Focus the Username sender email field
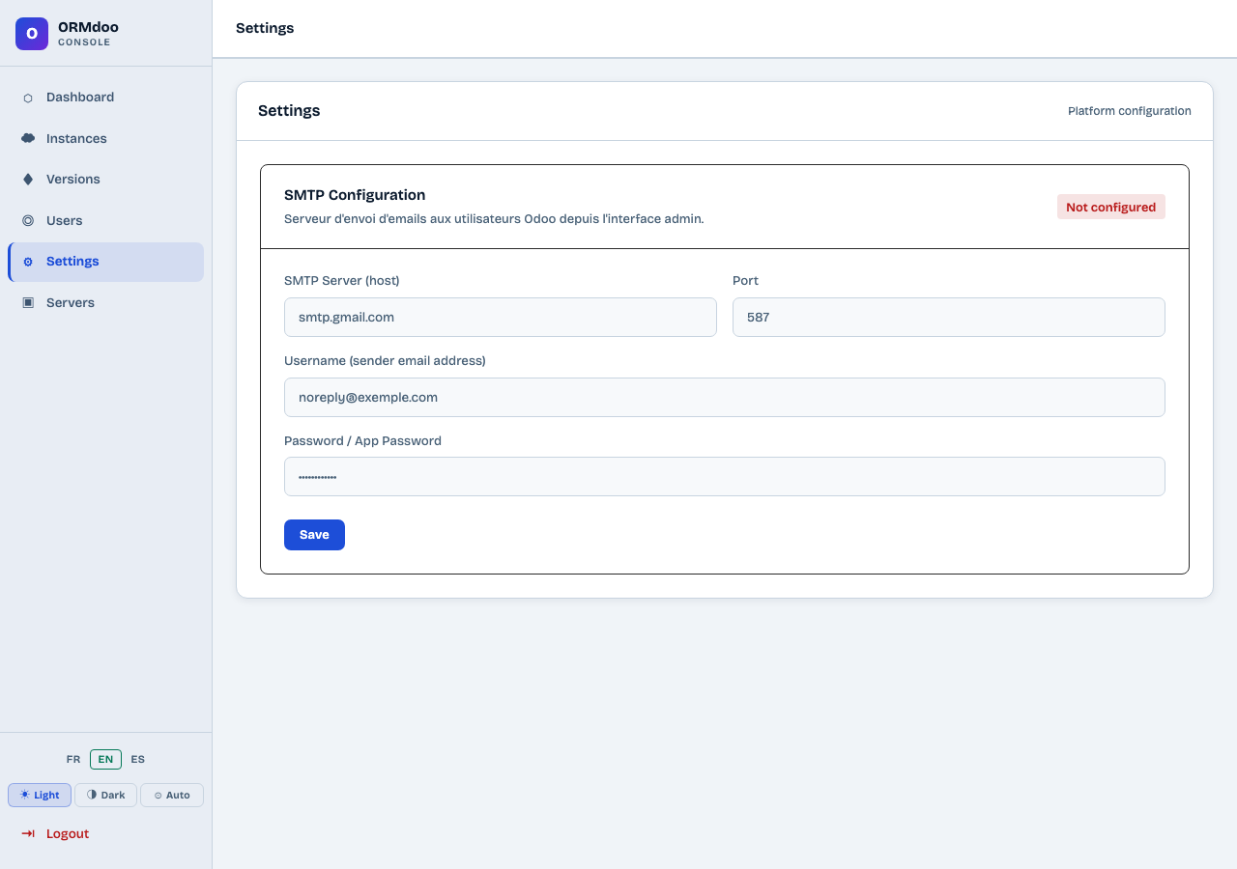Viewport: 1237px width, 869px height. click(725, 397)
